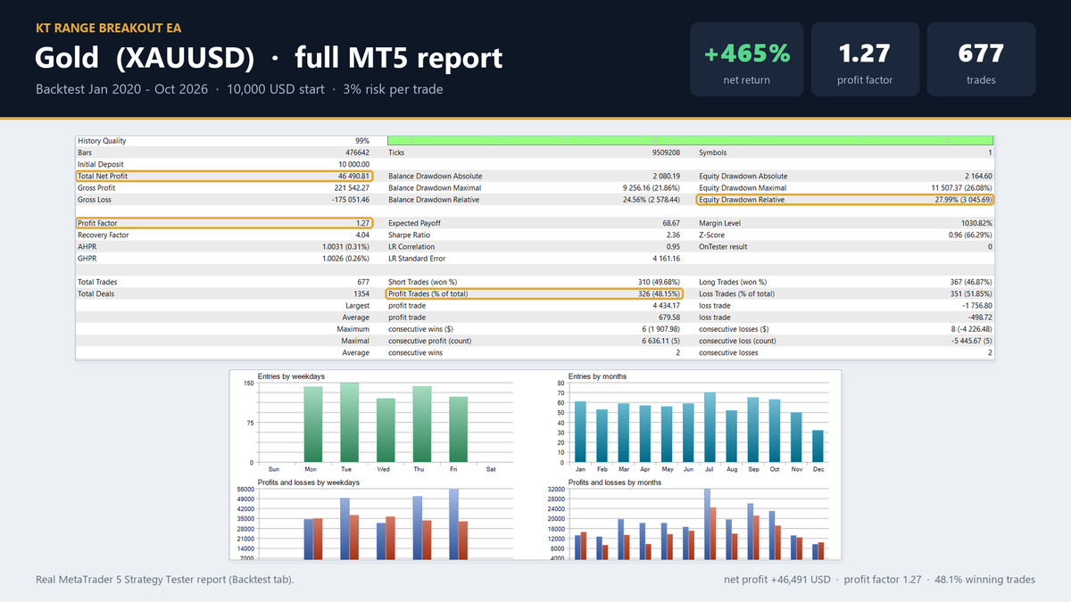Select Total Net Profit value 46 490.81
The height and width of the screenshot is (602, 1071).
click(353, 177)
